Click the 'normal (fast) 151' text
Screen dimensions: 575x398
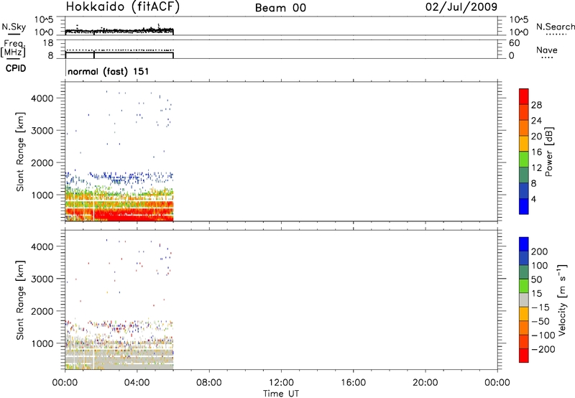[109, 71]
